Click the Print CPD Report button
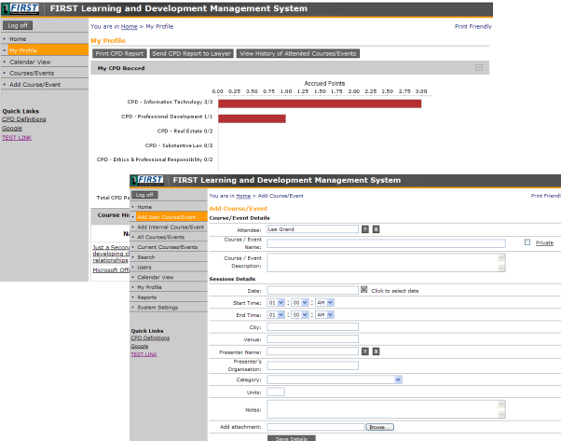 click(119, 53)
